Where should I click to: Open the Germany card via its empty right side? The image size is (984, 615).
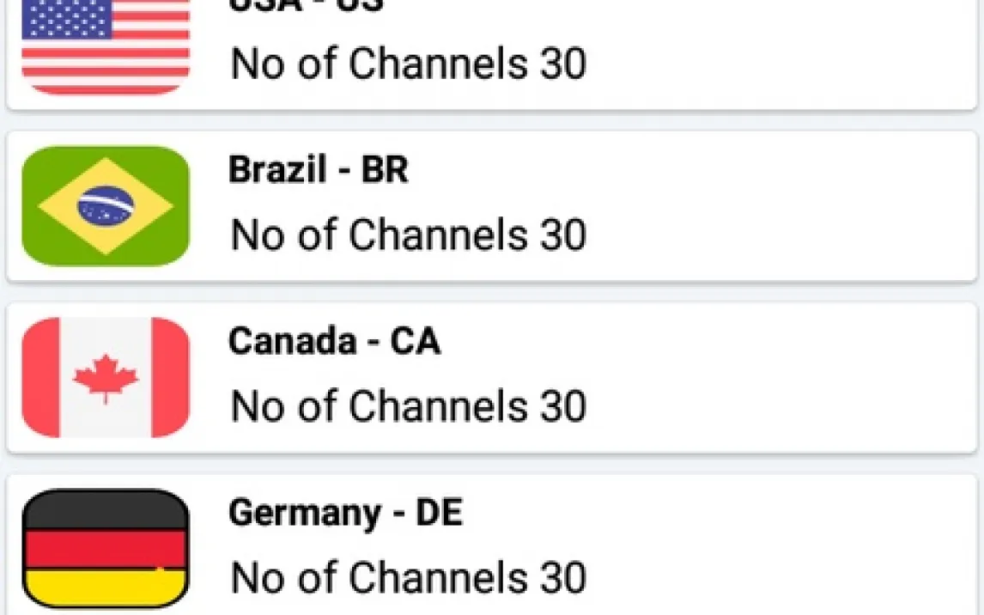tap(773, 546)
